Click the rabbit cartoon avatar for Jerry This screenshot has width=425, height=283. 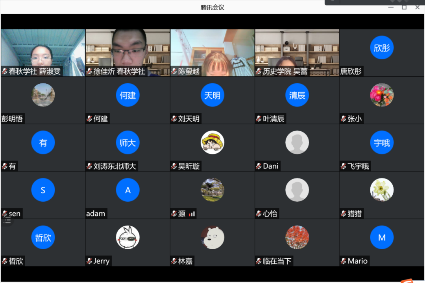128,237
